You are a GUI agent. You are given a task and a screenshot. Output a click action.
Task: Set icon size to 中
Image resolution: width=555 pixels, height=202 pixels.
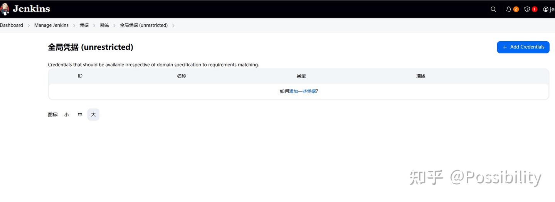tap(80, 114)
